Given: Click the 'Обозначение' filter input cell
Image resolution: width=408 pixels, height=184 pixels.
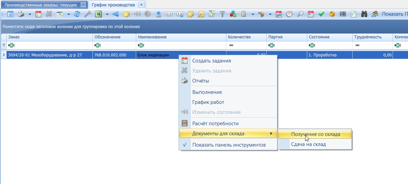Looking at the screenshot, I should tap(114, 45).
